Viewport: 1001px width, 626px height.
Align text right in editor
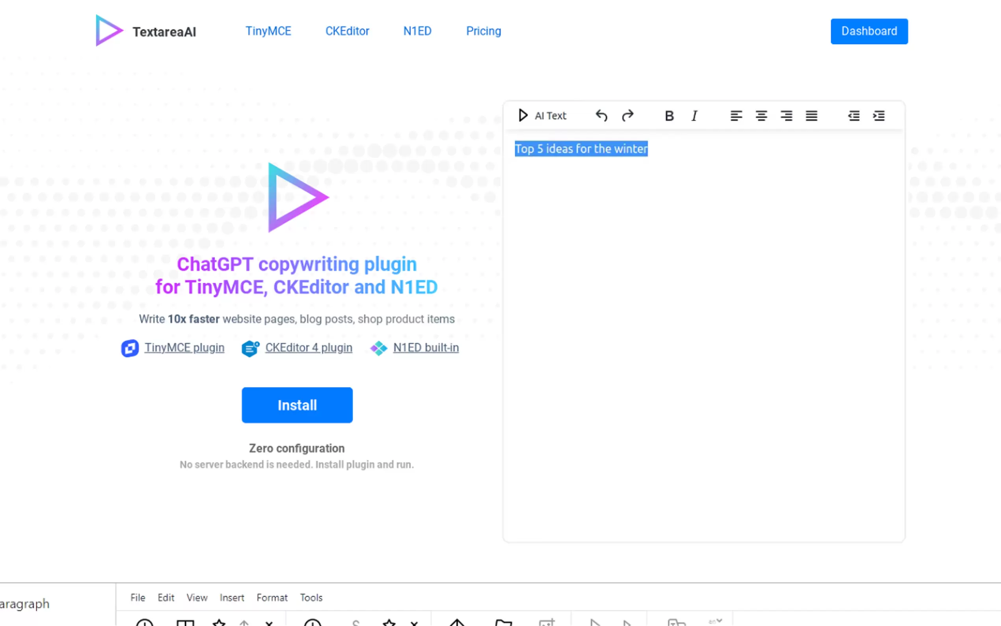[786, 116]
